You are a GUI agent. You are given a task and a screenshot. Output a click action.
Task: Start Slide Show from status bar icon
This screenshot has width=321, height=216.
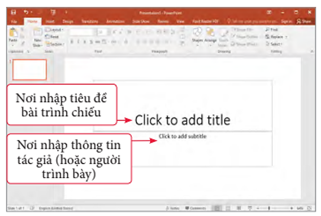coord(250,208)
